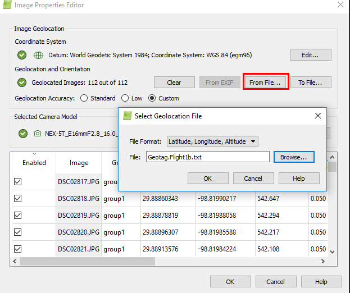Viewport: 350px width, 293px height.
Task: Click the Pix4D logo in Select Geolocation File title
Action: pos(126,116)
